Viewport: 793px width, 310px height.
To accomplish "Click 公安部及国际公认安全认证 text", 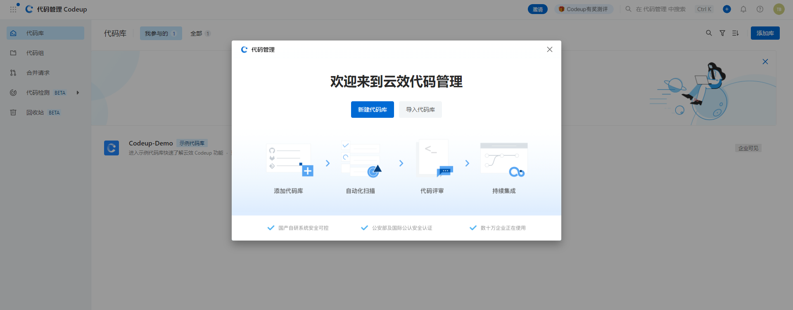I will 402,228.
